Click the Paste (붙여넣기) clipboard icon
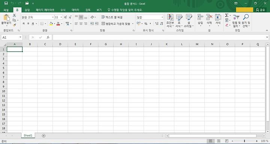The height and width of the screenshot is (144, 270). (x=6, y=18)
